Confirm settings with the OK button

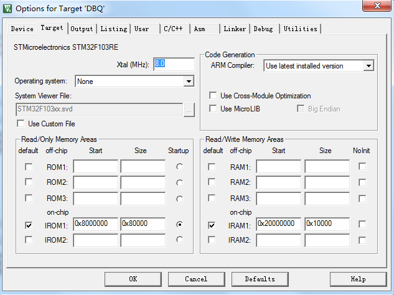tap(133, 279)
